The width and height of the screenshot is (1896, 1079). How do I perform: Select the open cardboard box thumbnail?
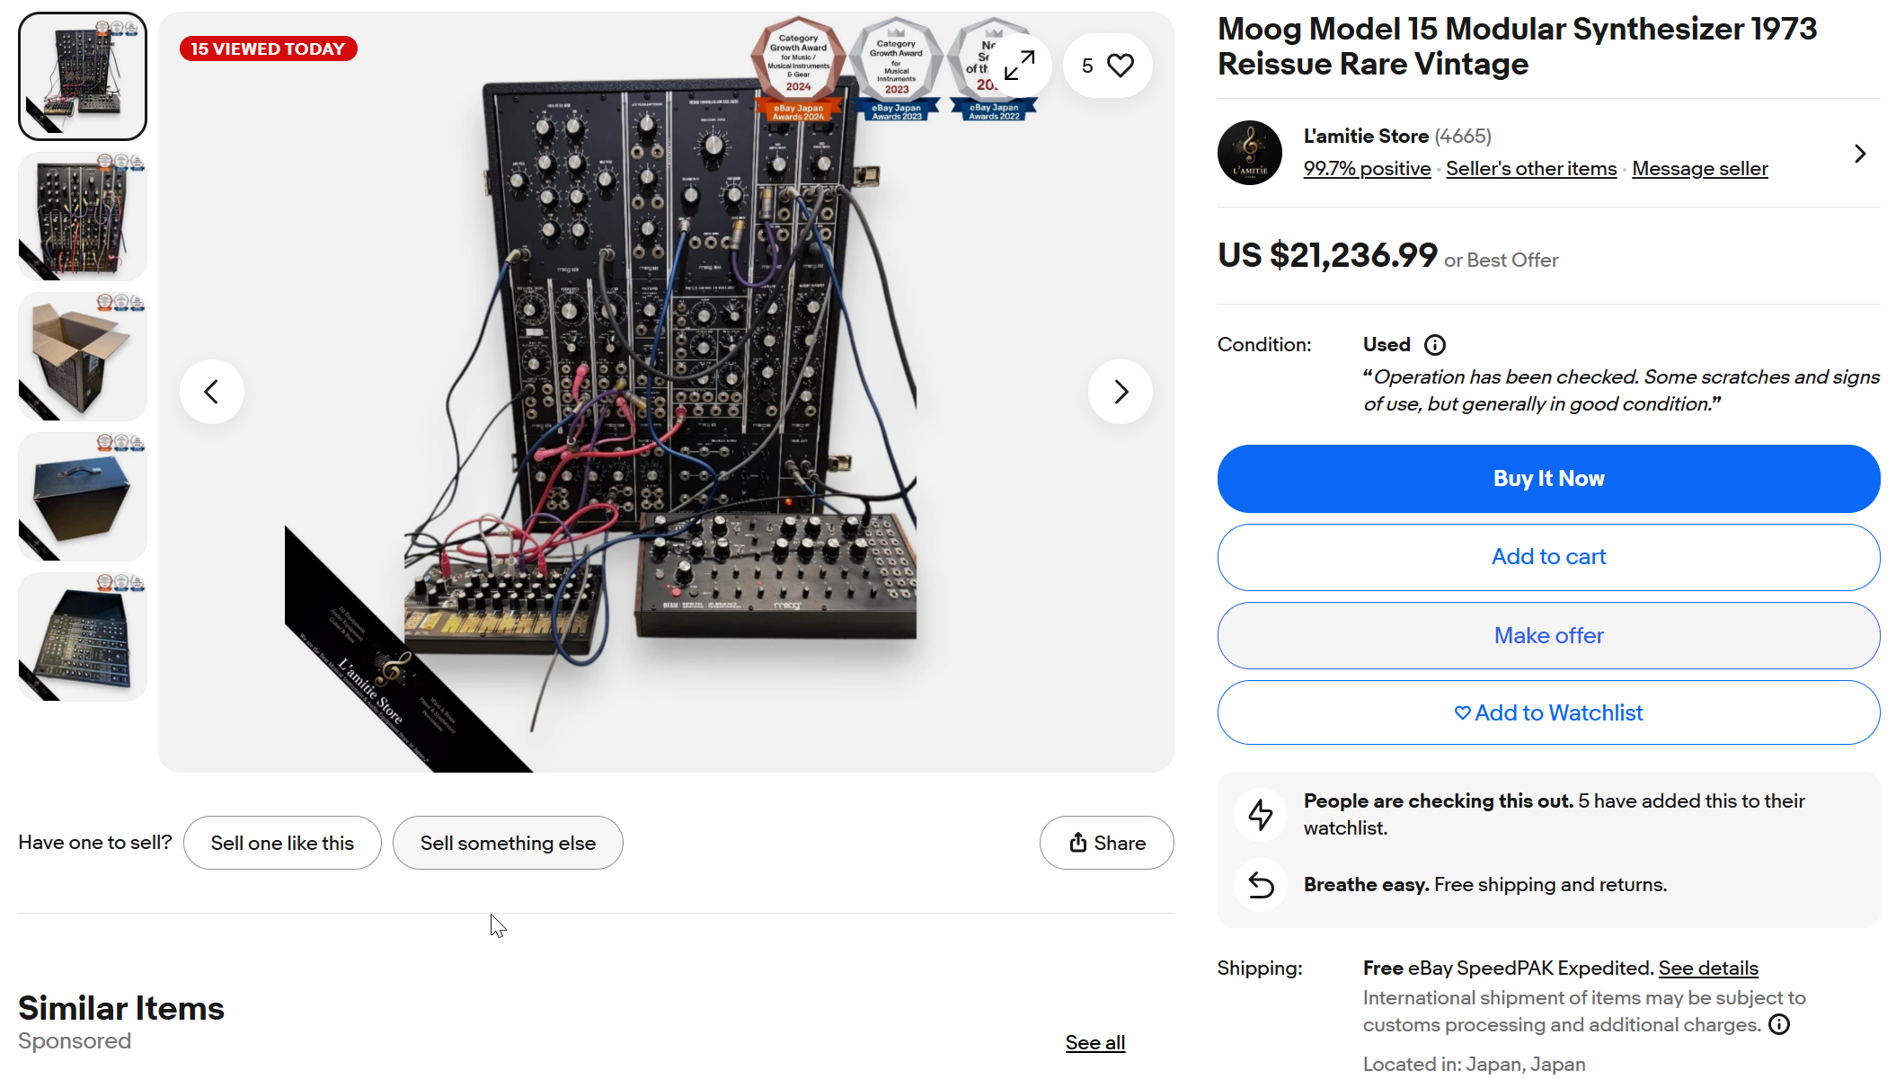[83, 357]
